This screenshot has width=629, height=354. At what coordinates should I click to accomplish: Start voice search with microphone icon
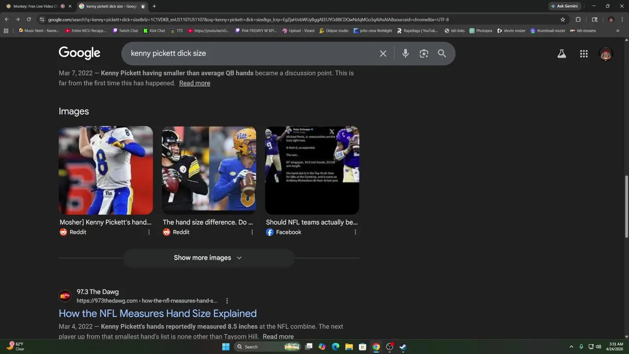point(405,54)
